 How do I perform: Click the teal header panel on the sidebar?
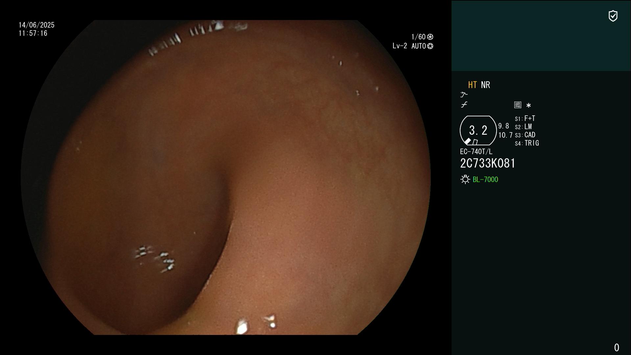541,35
